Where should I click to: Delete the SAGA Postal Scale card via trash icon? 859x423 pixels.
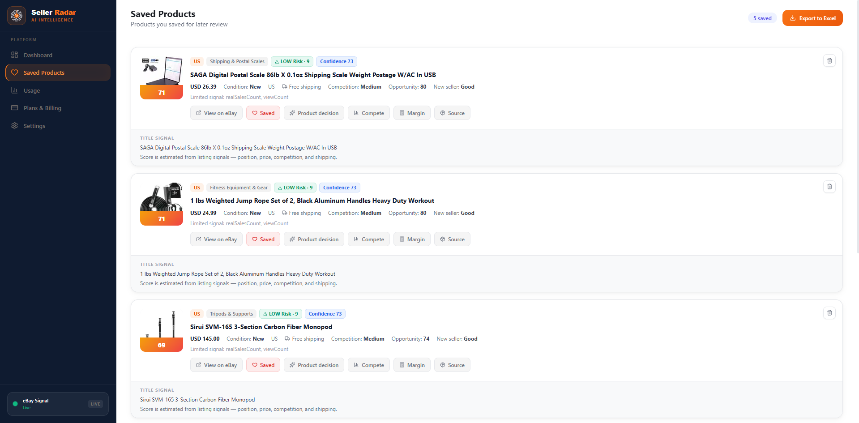(829, 60)
